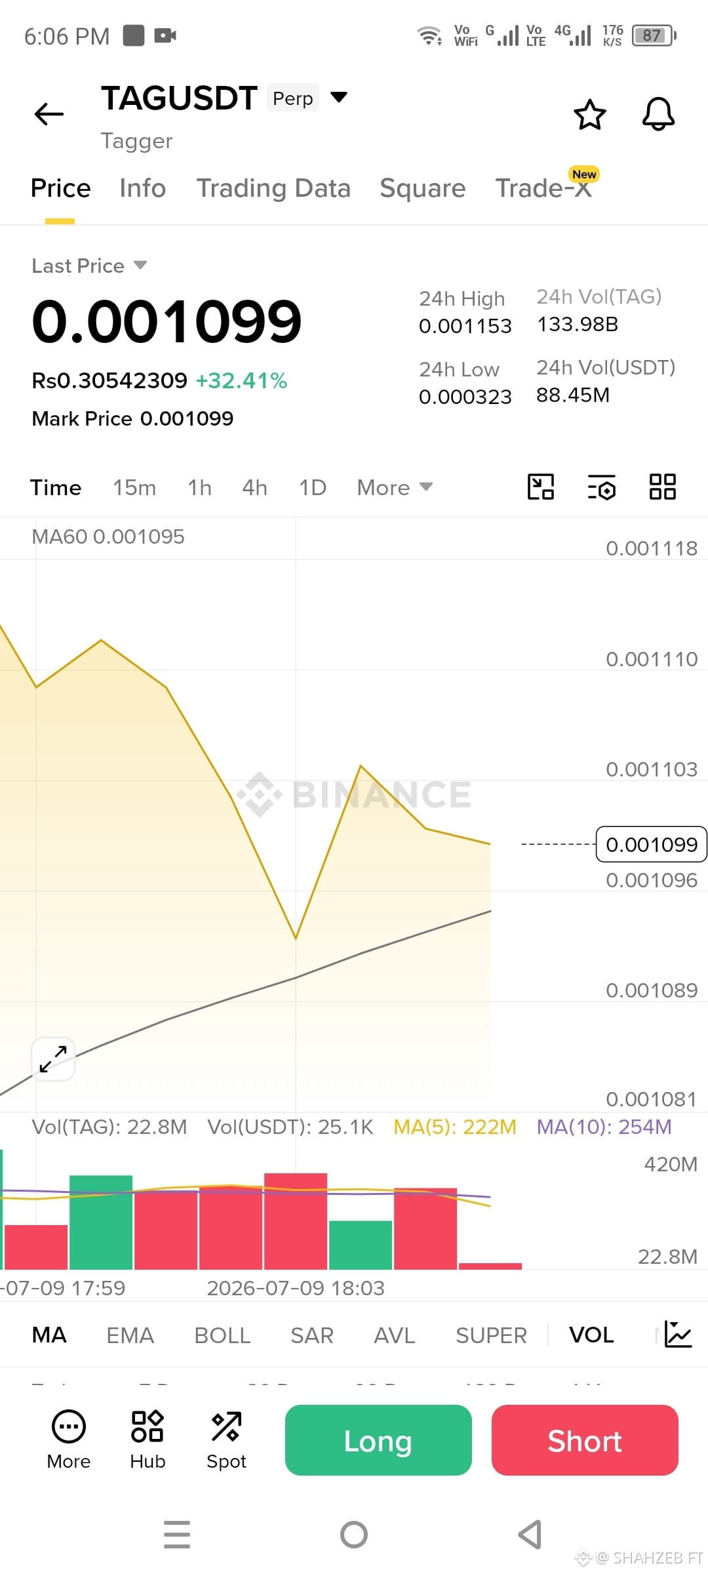Tap the green Long button
The image size is (708, 1574).
coord(378,1440)
